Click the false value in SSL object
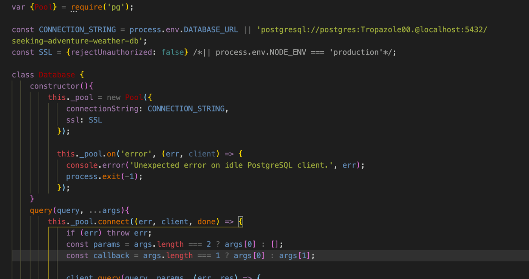Viewport: 529px width, 279px height. pos(173,52)
